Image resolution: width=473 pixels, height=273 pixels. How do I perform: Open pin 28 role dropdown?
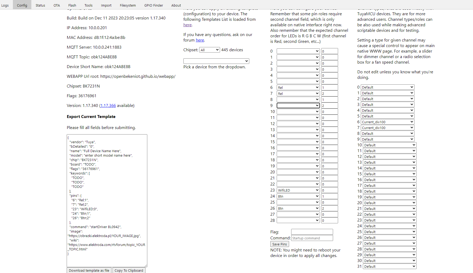pos(298,220)
